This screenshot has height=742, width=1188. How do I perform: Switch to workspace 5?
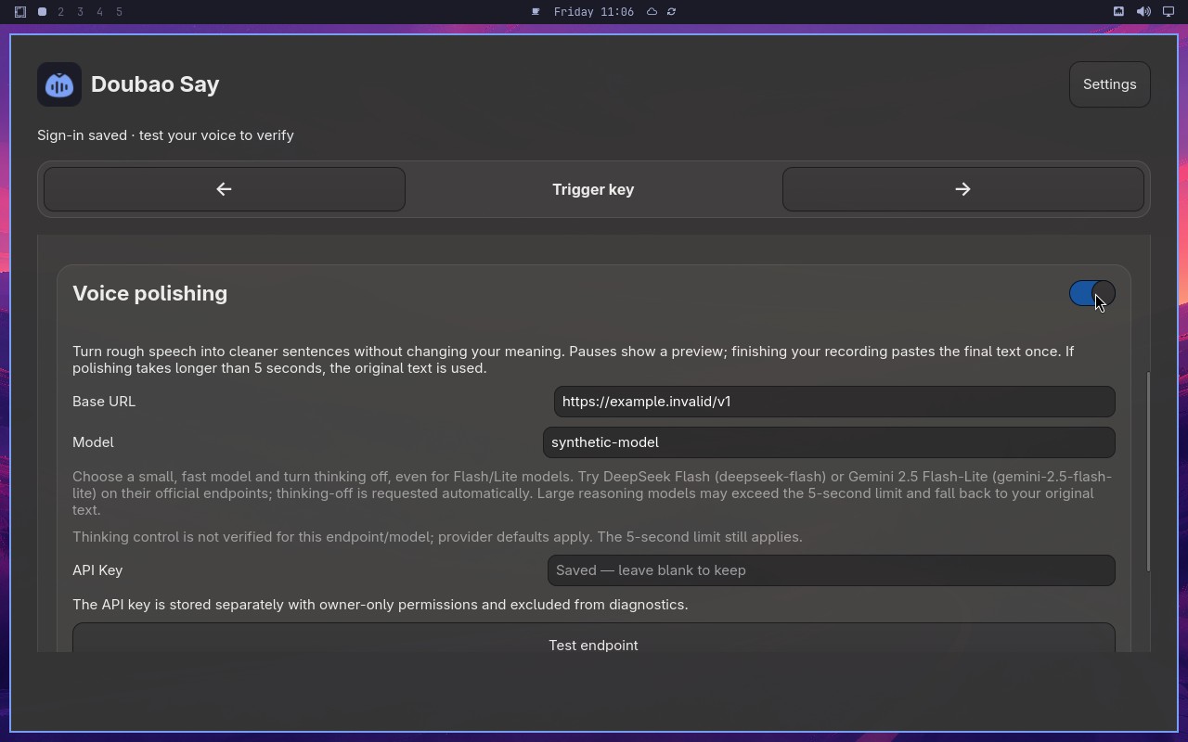120,12
